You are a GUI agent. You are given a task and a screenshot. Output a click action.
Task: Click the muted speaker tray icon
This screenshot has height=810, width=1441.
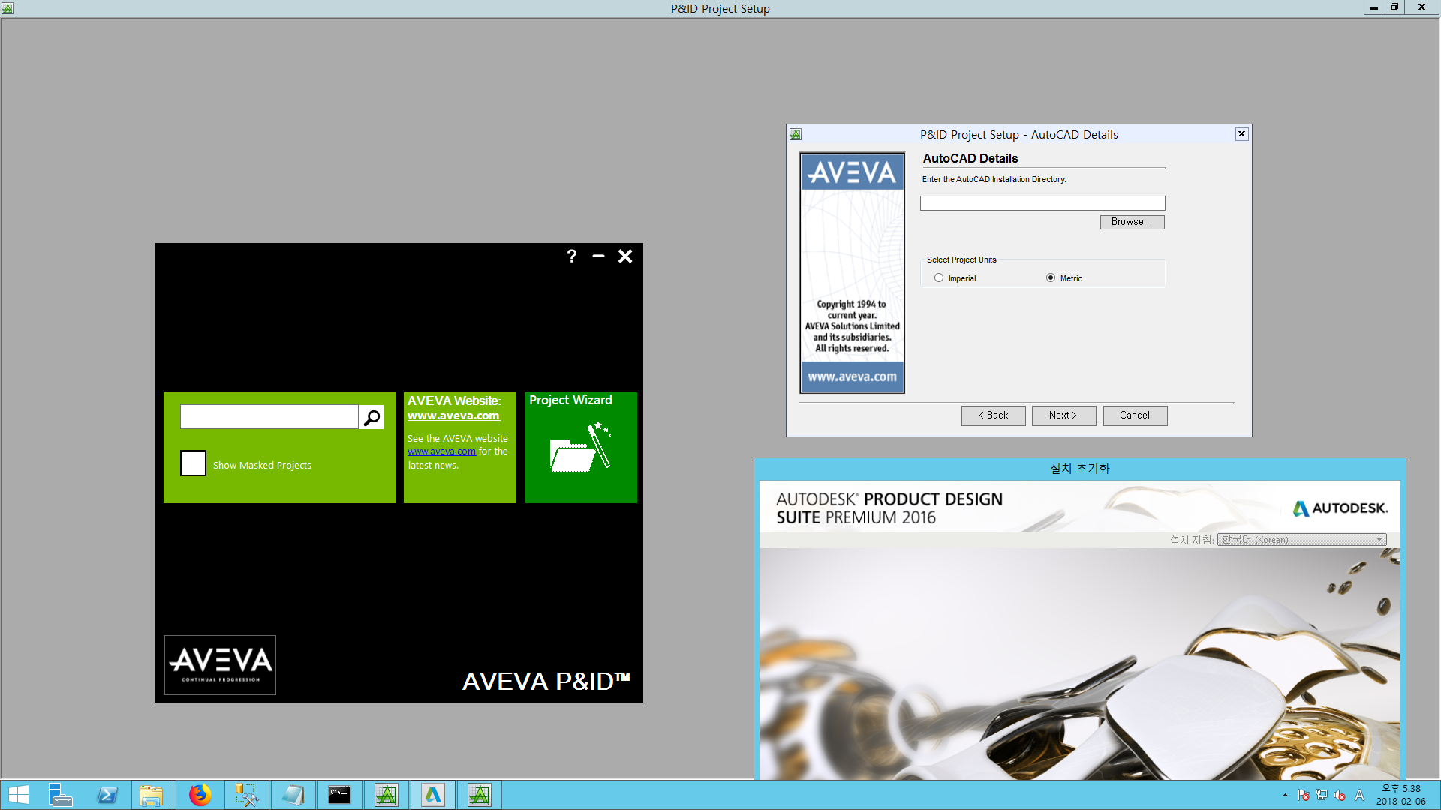1340,795
